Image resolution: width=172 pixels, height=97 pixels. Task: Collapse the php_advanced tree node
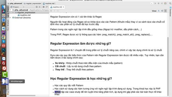[10, 10]
